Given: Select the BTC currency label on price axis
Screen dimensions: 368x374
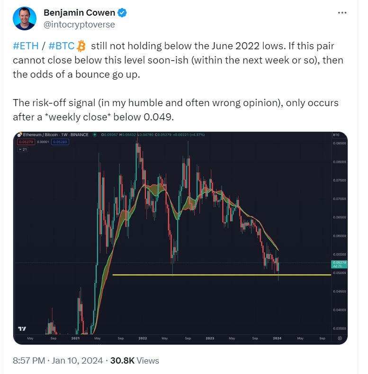Looking at the screenshot, I should point(336,135).
